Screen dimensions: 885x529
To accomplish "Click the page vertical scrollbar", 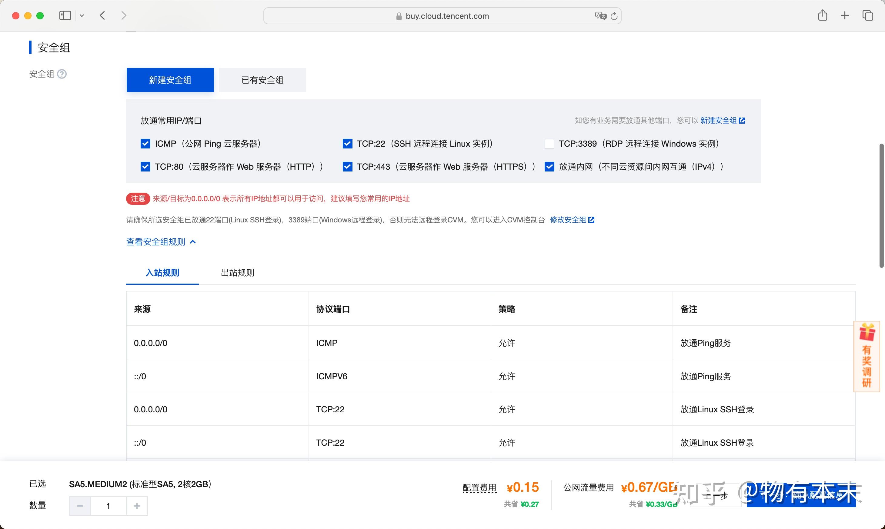I will 881,205.
